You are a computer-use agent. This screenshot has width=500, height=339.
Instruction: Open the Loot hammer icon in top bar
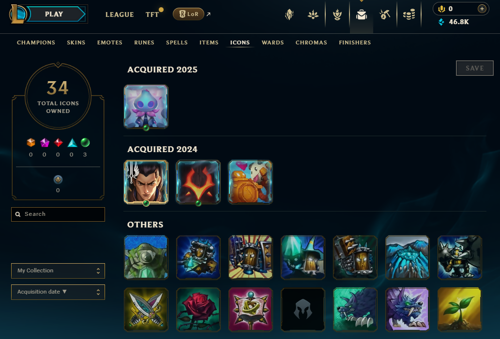385,14
